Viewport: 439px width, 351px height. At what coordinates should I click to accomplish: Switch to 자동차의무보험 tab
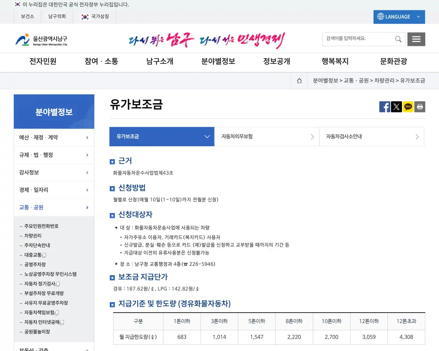(x=267, y=136)
